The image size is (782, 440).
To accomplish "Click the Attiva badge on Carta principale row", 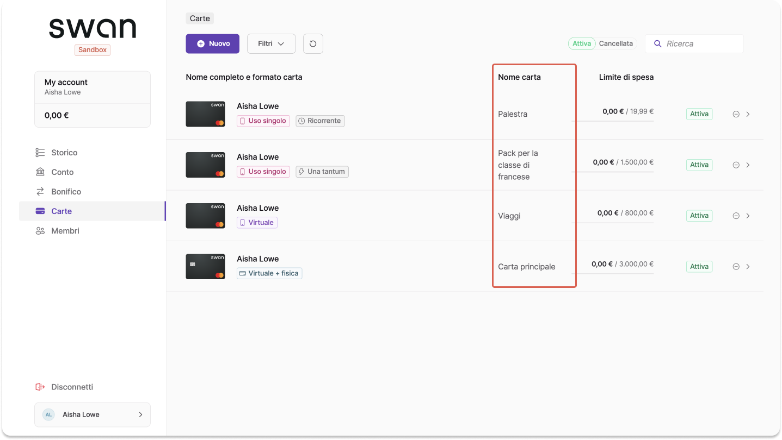I will pyautogui.click(x=699, y=267).
